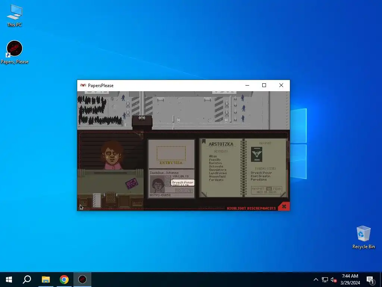Show hidden system tray icons
Screen dimensions: 382x287
(316, 280)
